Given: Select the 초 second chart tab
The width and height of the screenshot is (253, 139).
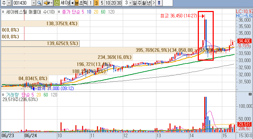Looking at the screenshot, I should 81,3.
